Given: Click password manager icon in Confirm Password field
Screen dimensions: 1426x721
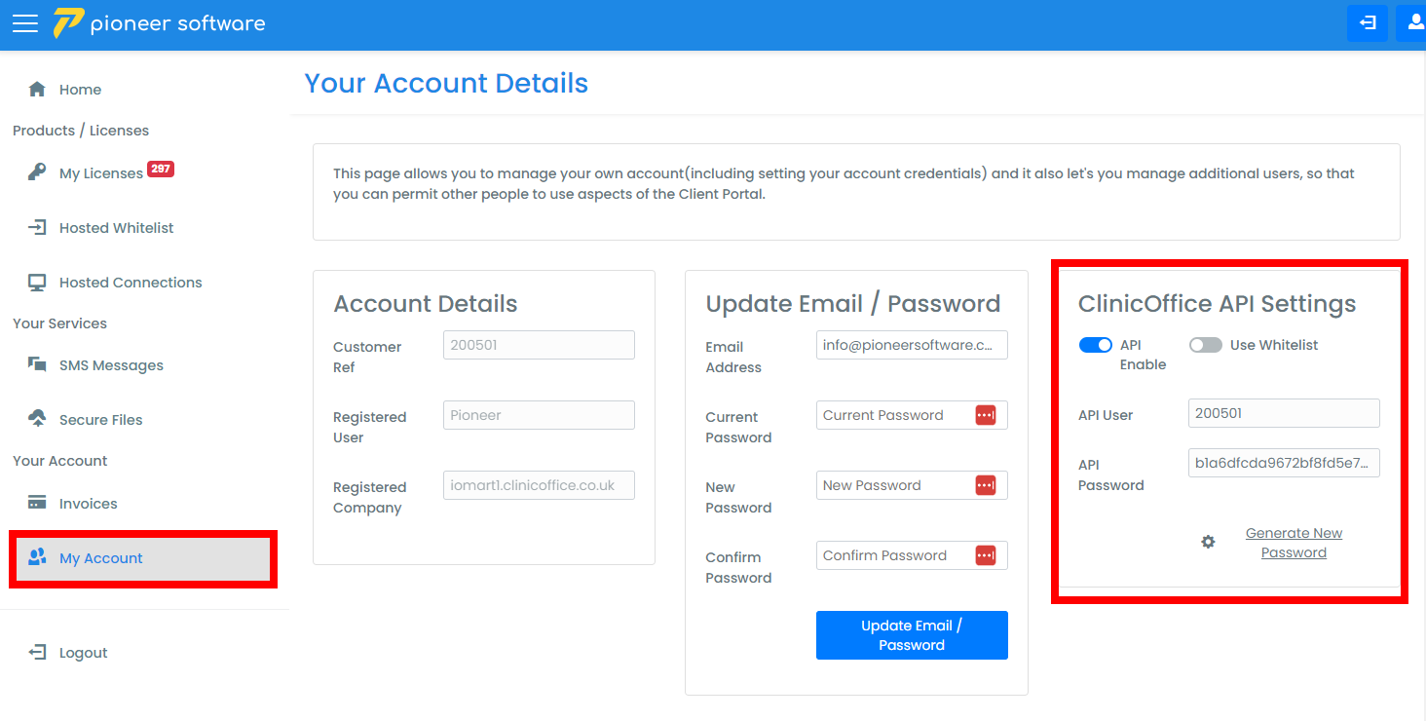Looking at the screenshot, I should point(986,555).
